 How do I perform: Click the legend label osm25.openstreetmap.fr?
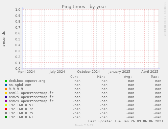point(31,97)
